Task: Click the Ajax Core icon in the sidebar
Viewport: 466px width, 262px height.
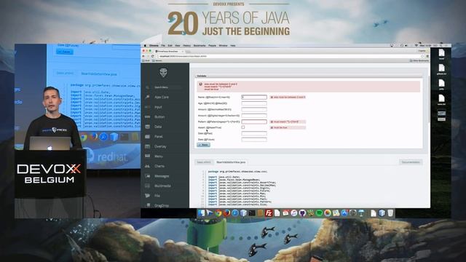Action: [x=147, y=97]
